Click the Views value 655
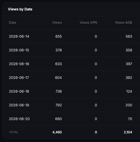This screenshot has height=142, width=140. coord(59,36)
